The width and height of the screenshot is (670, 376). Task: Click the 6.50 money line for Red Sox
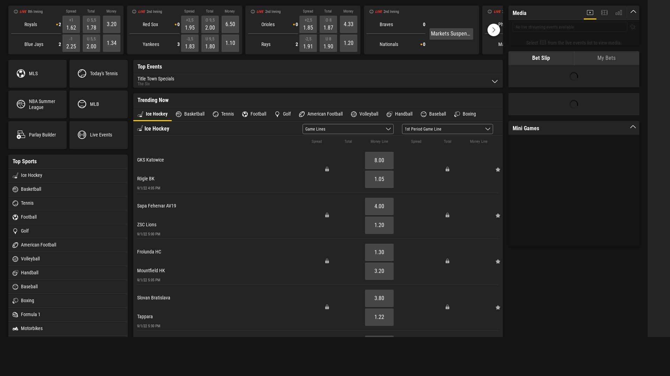[x=230, y=24]
